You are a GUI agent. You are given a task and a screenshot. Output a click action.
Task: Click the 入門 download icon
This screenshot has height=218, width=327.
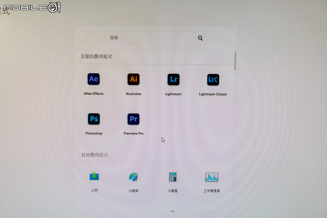point(94,176)
